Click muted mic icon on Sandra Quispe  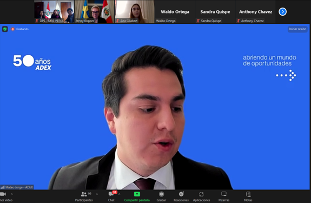(x=198, y=21)
